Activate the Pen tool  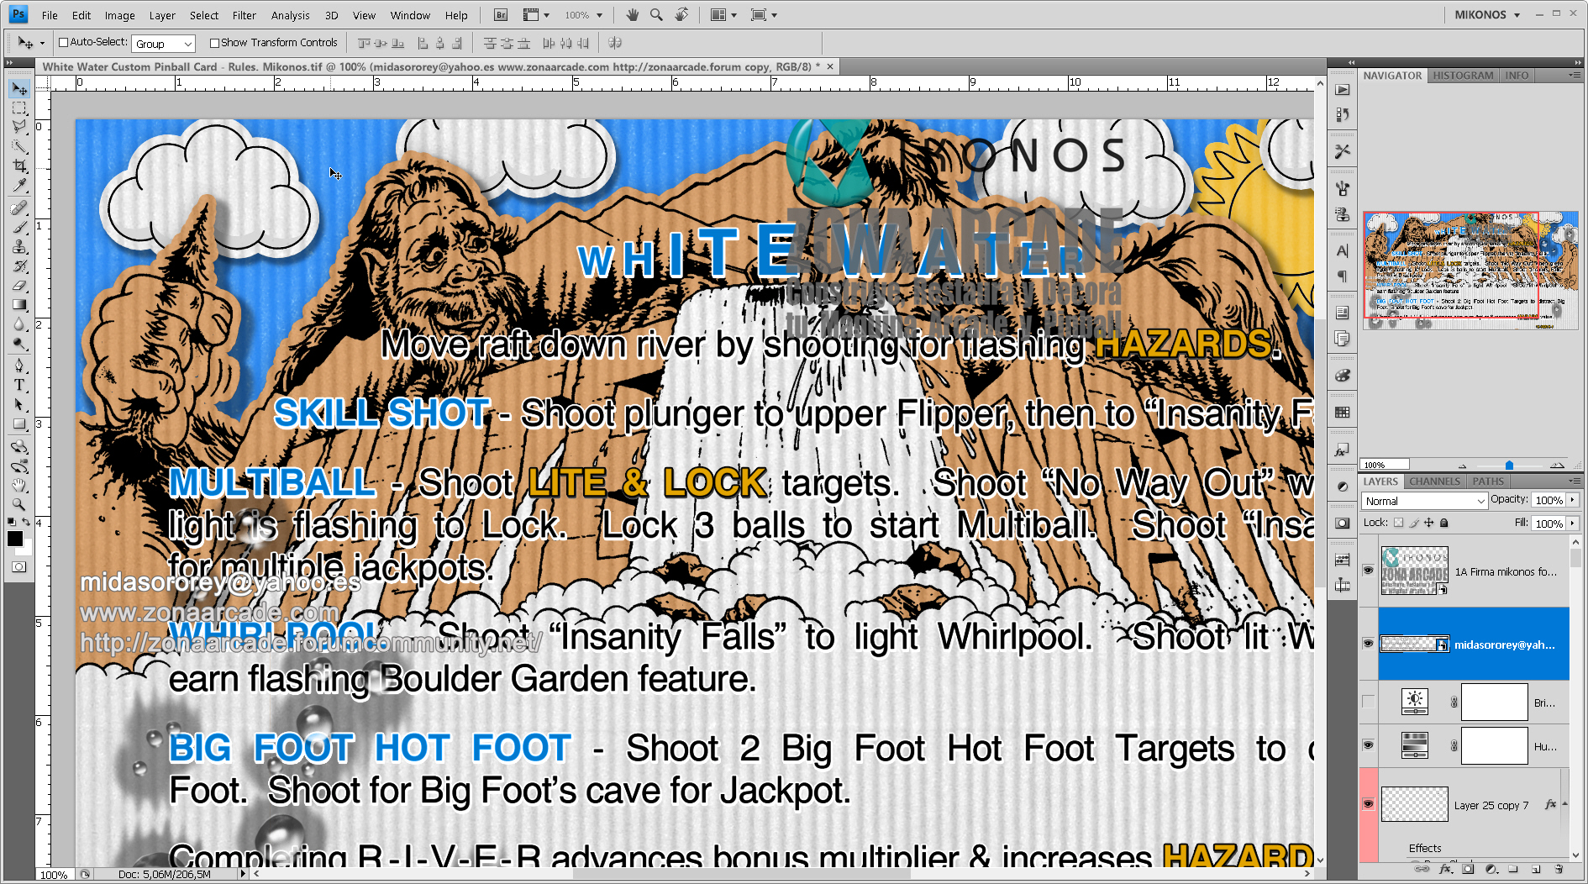[19, 366]
